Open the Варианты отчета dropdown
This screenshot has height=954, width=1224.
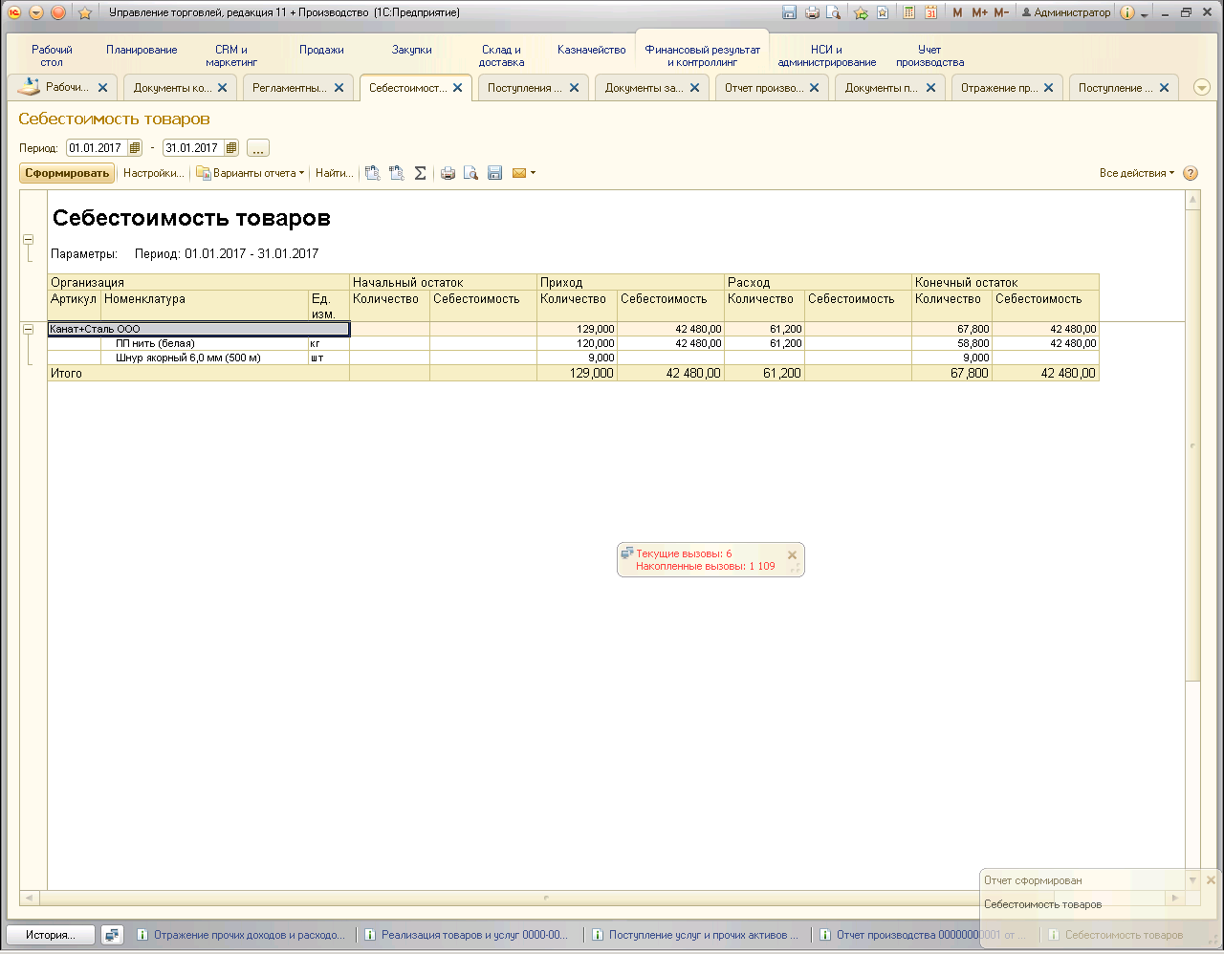pos(251,173)
